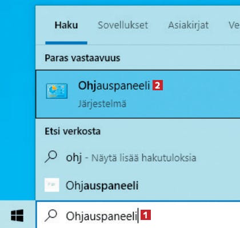Image resolution: width=240 pixels, height=228 pixels.
Task: Click the red number 1 badge
Action: [146, 215]
